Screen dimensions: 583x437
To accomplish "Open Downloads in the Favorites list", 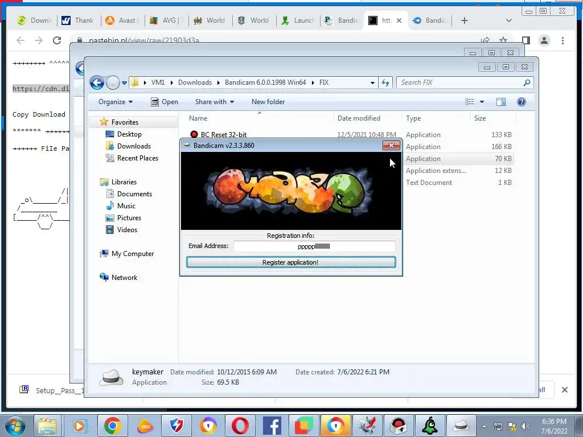I will tap(134, 146).
